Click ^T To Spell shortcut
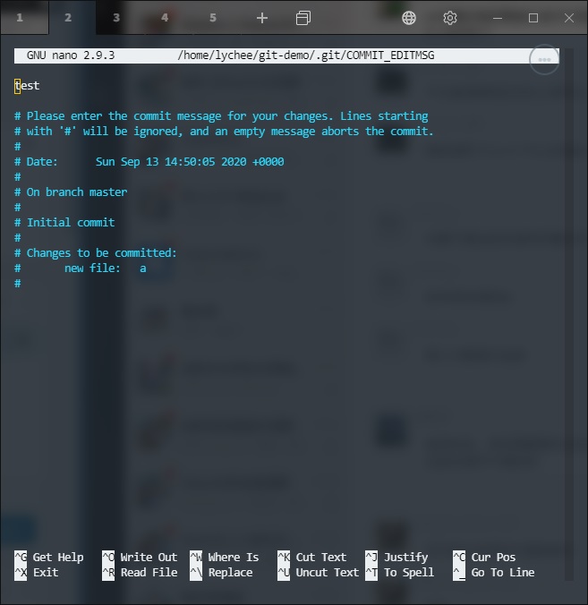 point(400,572)
